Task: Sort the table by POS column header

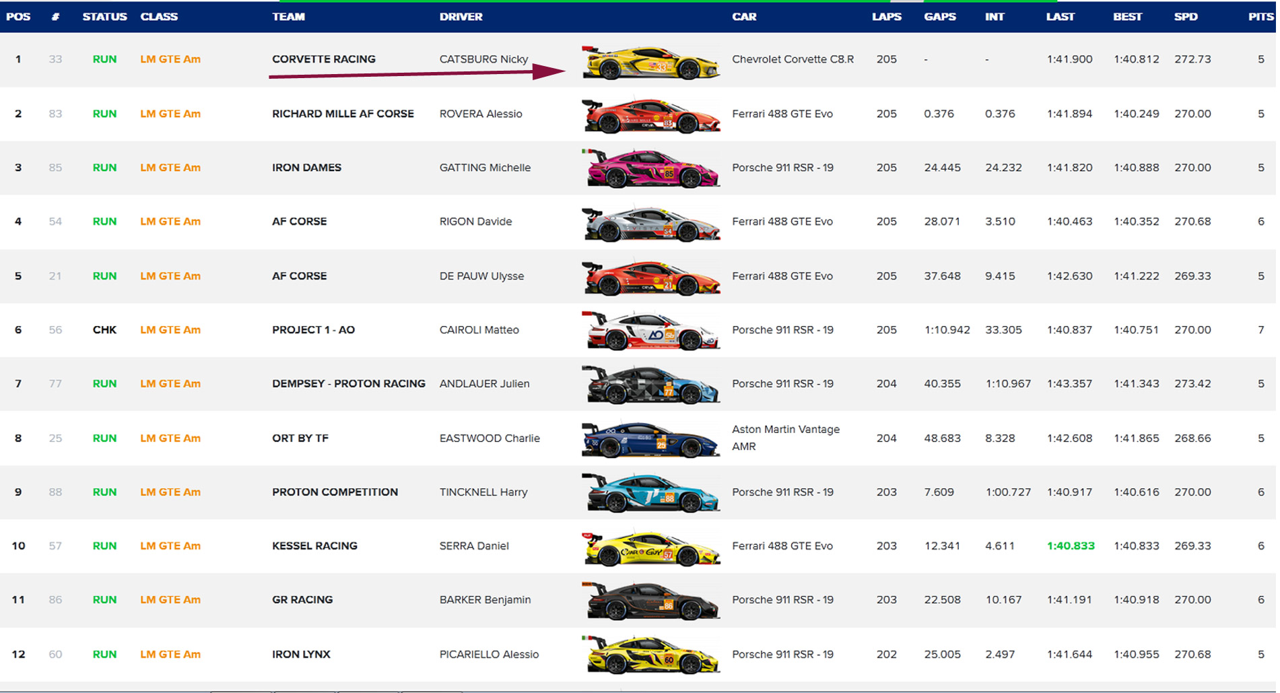Action: click(x=18, y=17)
